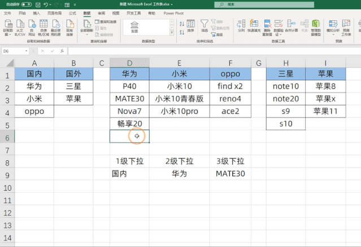The height and width of the screenshot is (247, 361).
Task: Click the 自网站 From Web icon
Action: 32,28
